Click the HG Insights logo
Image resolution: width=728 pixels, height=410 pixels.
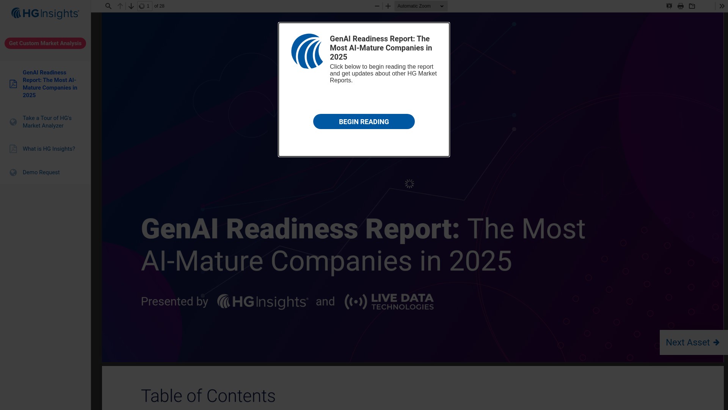pyautogui.click(x=45, y=13)
